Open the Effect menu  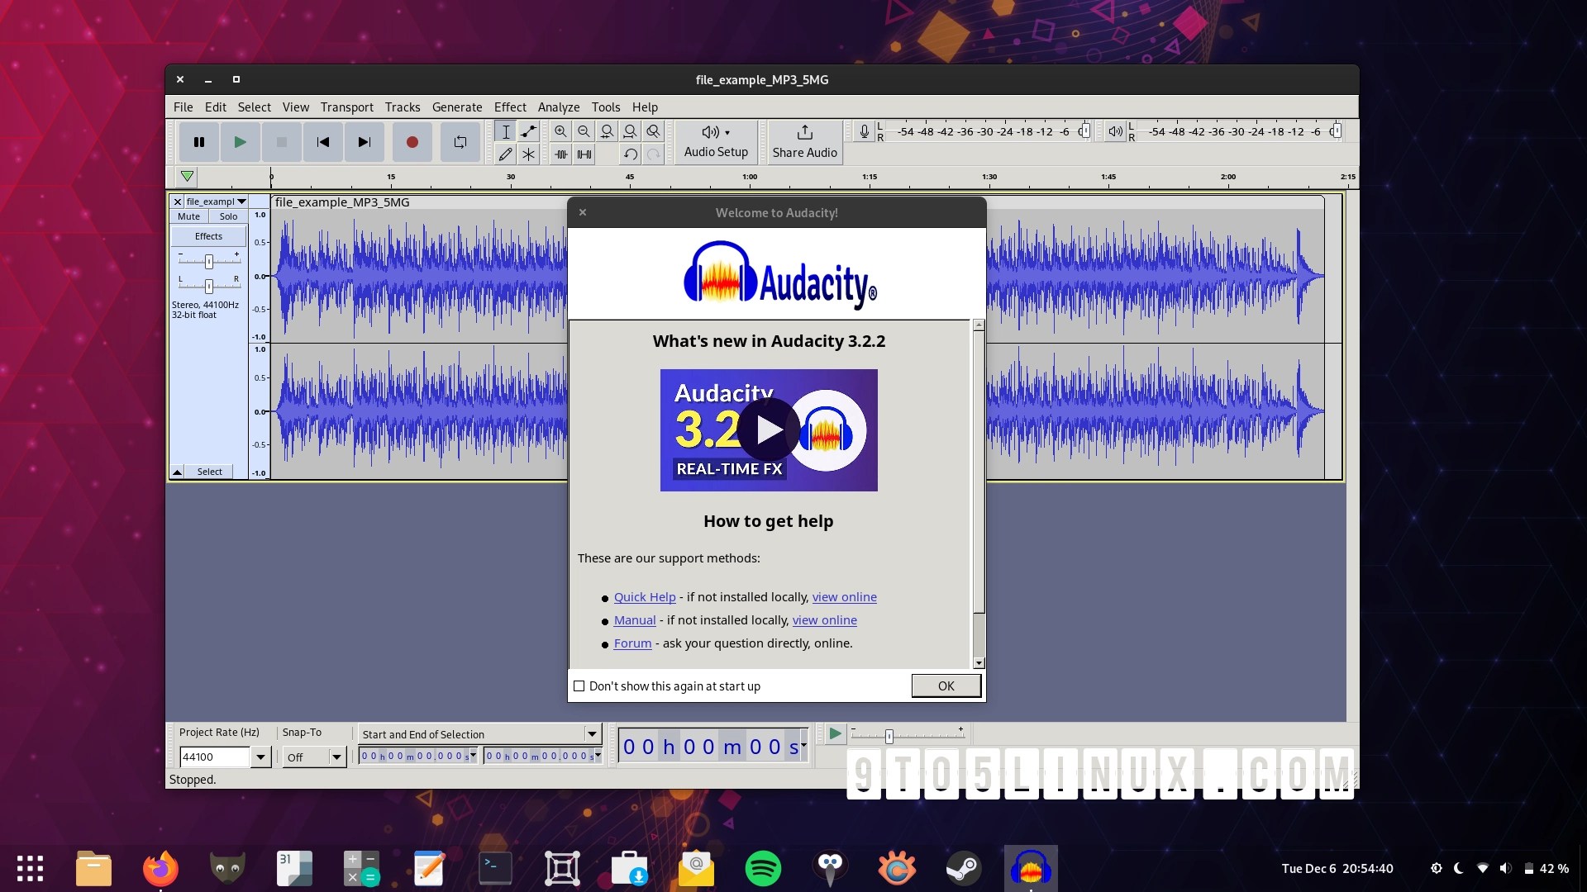click(509, 107)
